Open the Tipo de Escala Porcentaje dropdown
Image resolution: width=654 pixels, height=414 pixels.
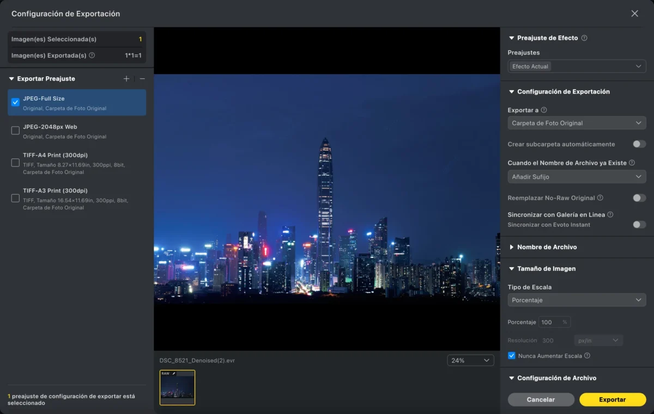577,300
